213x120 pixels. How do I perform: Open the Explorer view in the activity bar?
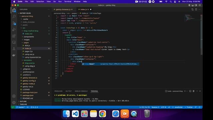point(14,10)
